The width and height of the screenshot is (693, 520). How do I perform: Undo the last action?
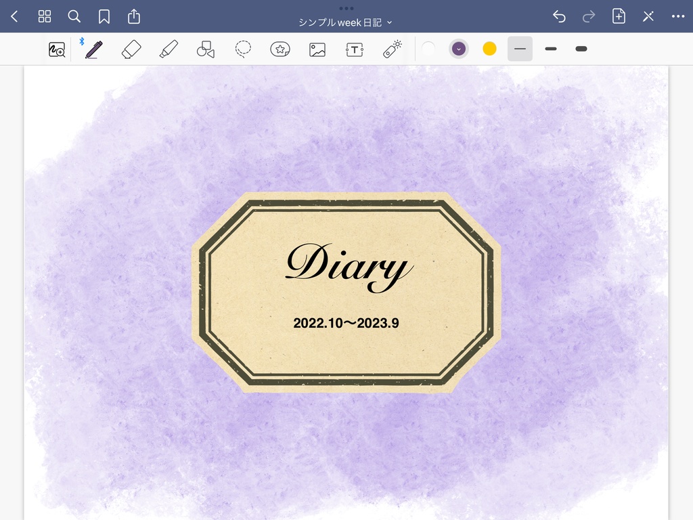coord(559,17)
